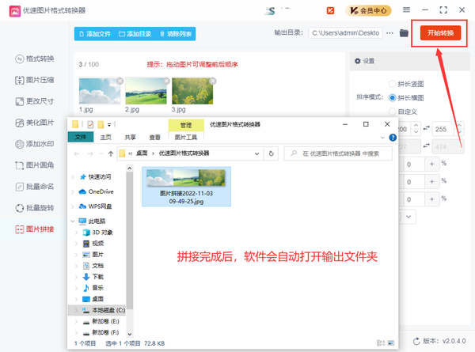Screen dimensions: 475x352
Task: Open the 会员中心 member center
Action: pos(368,10)
